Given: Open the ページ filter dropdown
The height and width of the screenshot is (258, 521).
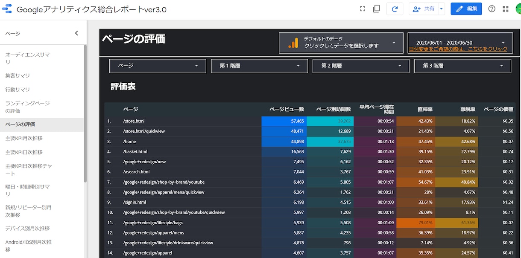Looking at the screenshot, I should point(158,66).
